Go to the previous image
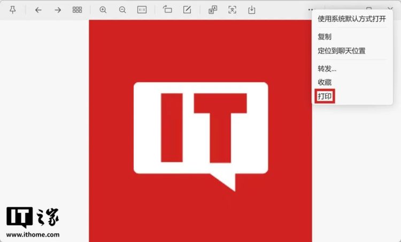 (38, 10)
